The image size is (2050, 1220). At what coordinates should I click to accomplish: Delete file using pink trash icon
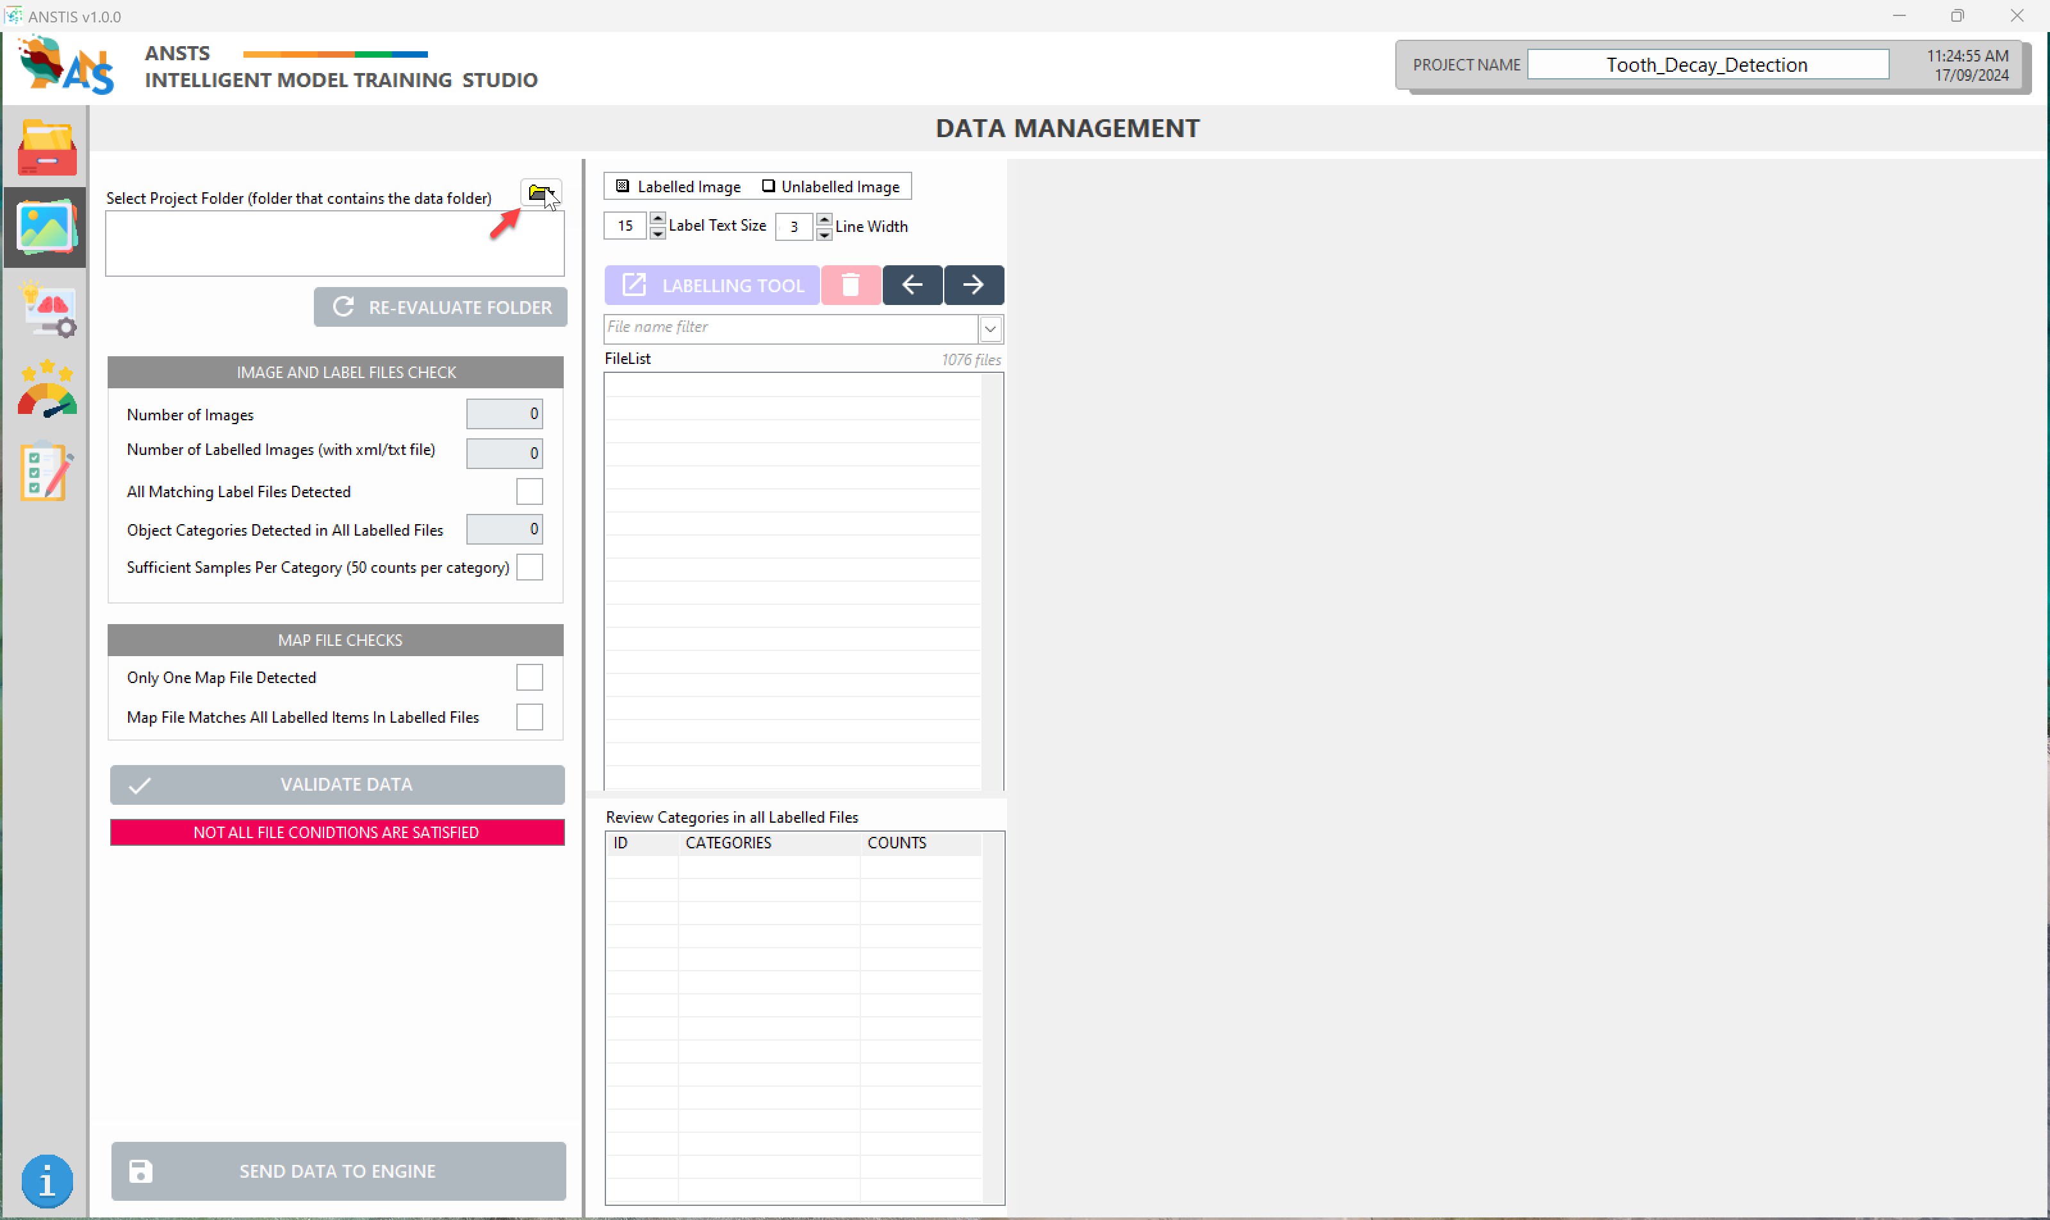click(x=850, y=285)
